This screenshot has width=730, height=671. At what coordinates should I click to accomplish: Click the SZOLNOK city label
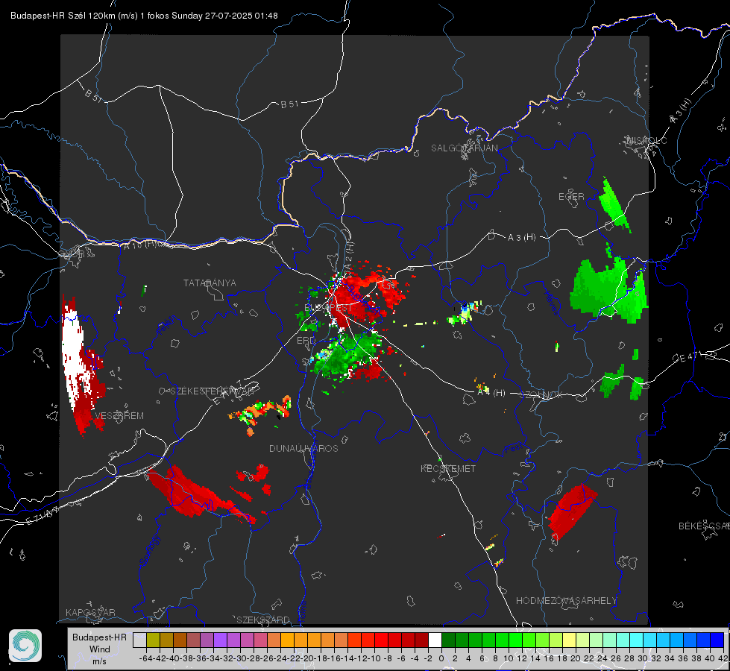(543, 394)
